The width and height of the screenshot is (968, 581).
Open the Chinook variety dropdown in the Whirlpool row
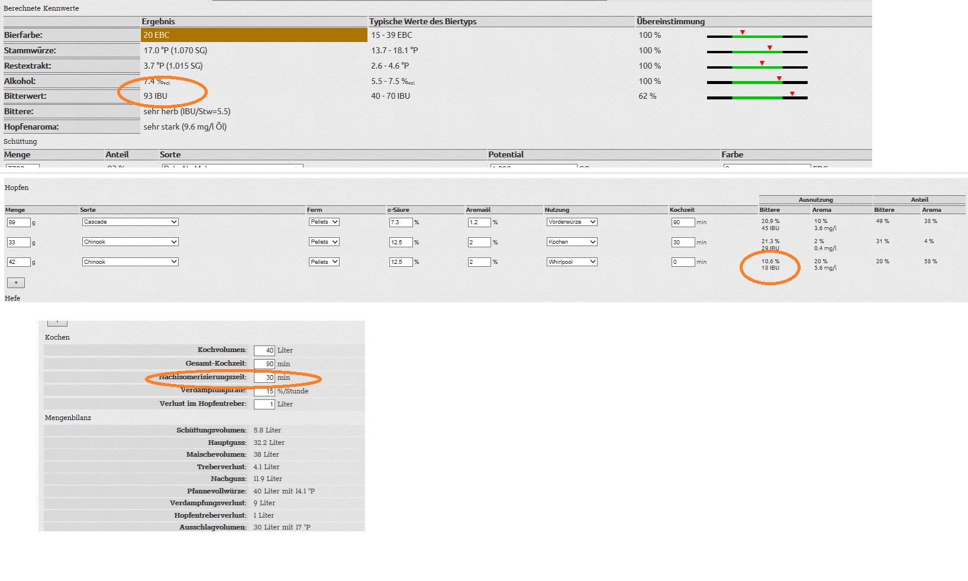tap(130, 262)
